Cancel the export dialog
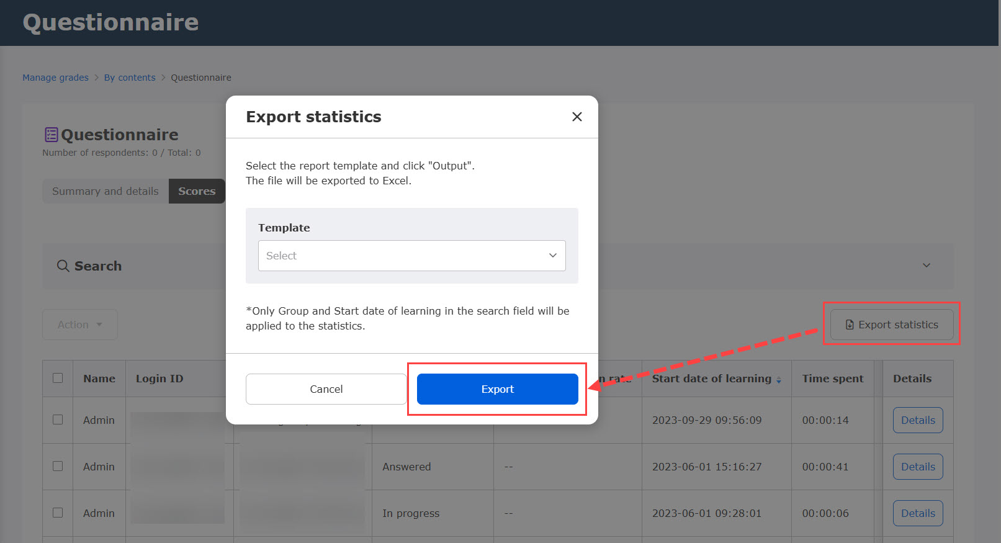Image resolution: width=1001 pixels, height=543 pixels. [x=326, y=389]
